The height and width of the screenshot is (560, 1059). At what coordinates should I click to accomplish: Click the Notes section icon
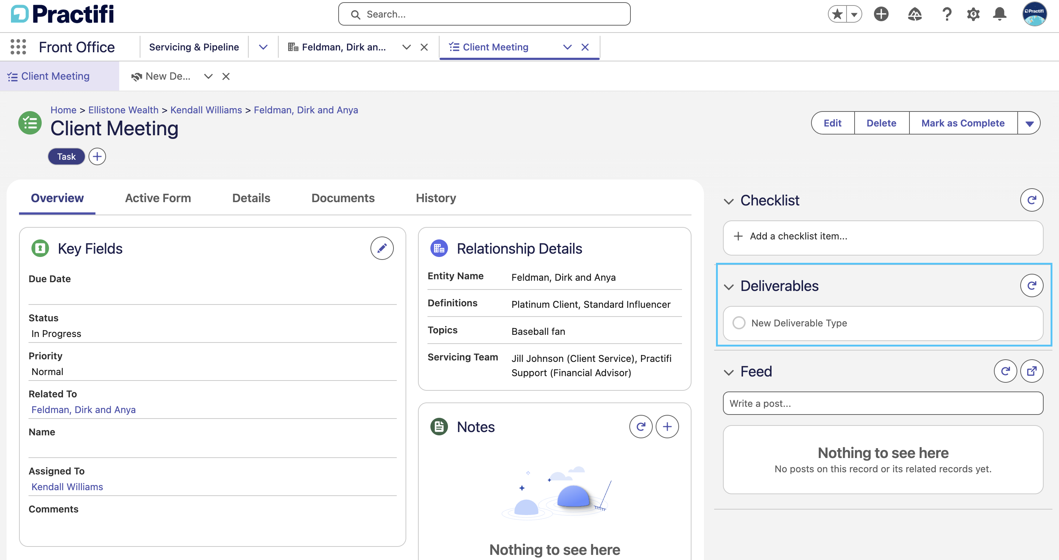439,427
